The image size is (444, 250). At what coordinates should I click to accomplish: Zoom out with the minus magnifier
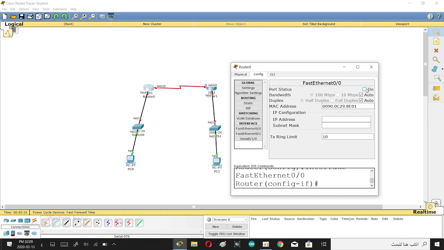coord(92,16)
